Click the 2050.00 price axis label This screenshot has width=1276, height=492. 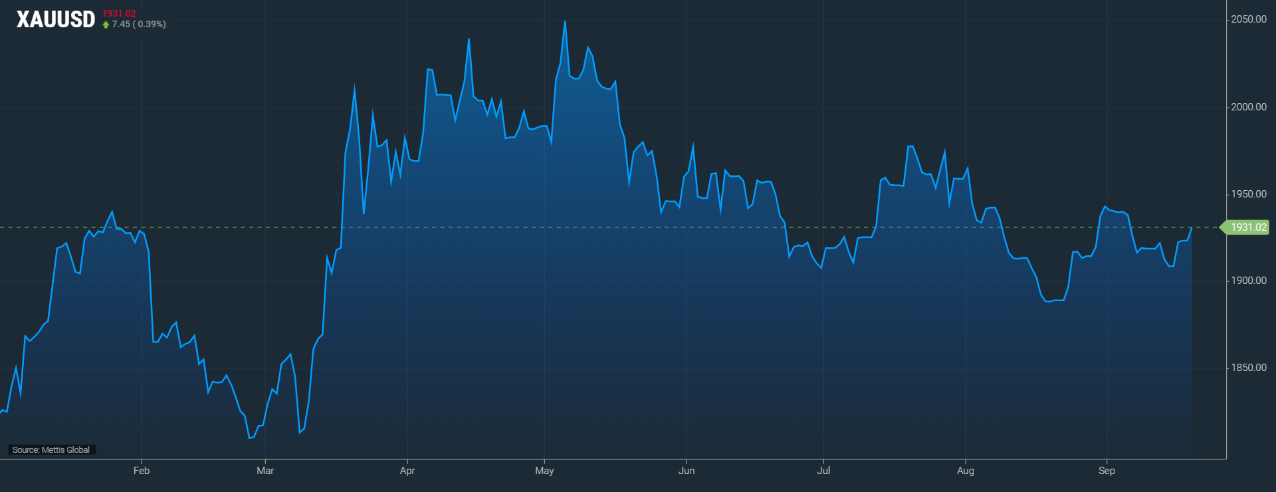(x=1248, y=19)
